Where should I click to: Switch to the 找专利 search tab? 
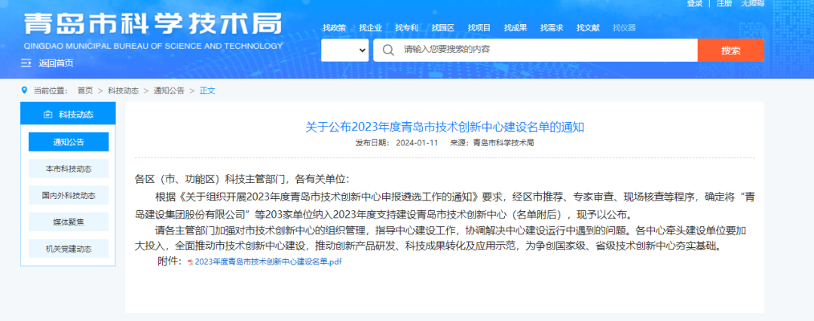pos(406,28)
